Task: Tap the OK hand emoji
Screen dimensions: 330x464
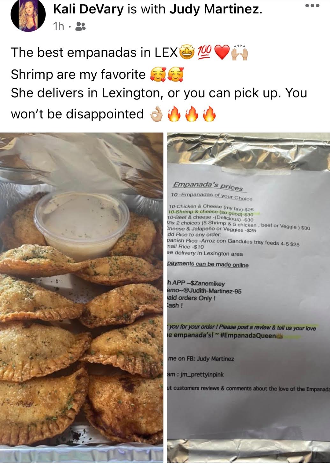Action: 157,114
